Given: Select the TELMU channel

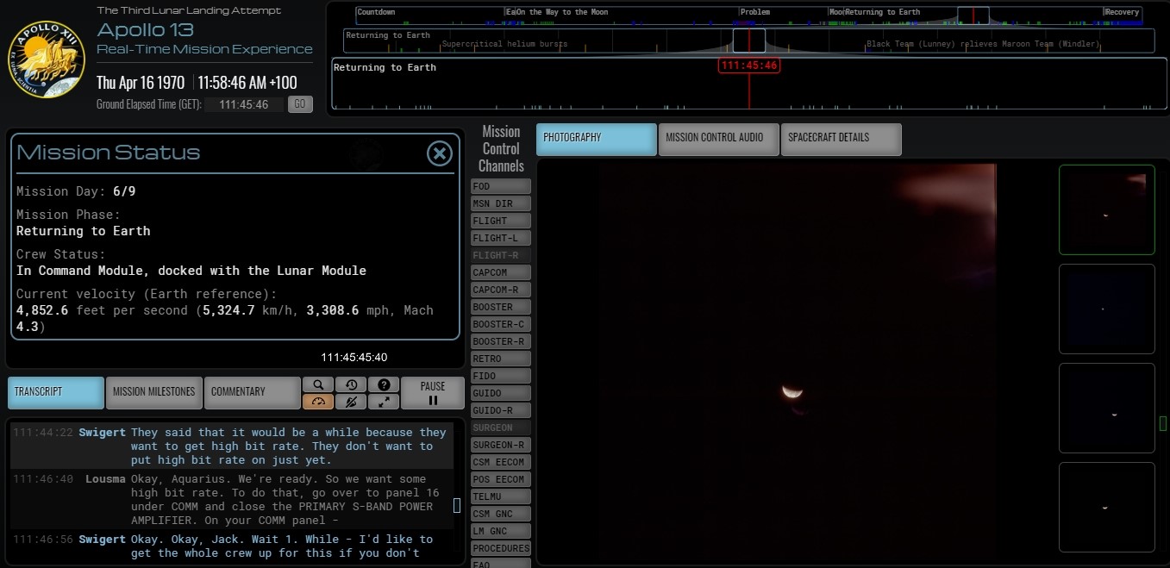Looking at the screenshot, I should point(501,496).
